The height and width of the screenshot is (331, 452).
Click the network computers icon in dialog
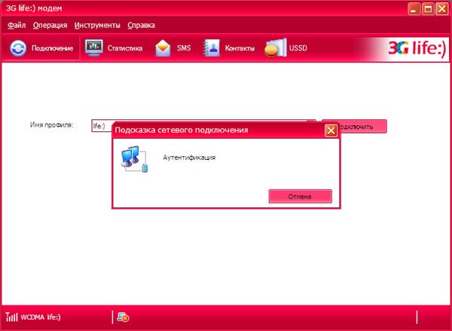pyautogui.click(x=133, y=159)
